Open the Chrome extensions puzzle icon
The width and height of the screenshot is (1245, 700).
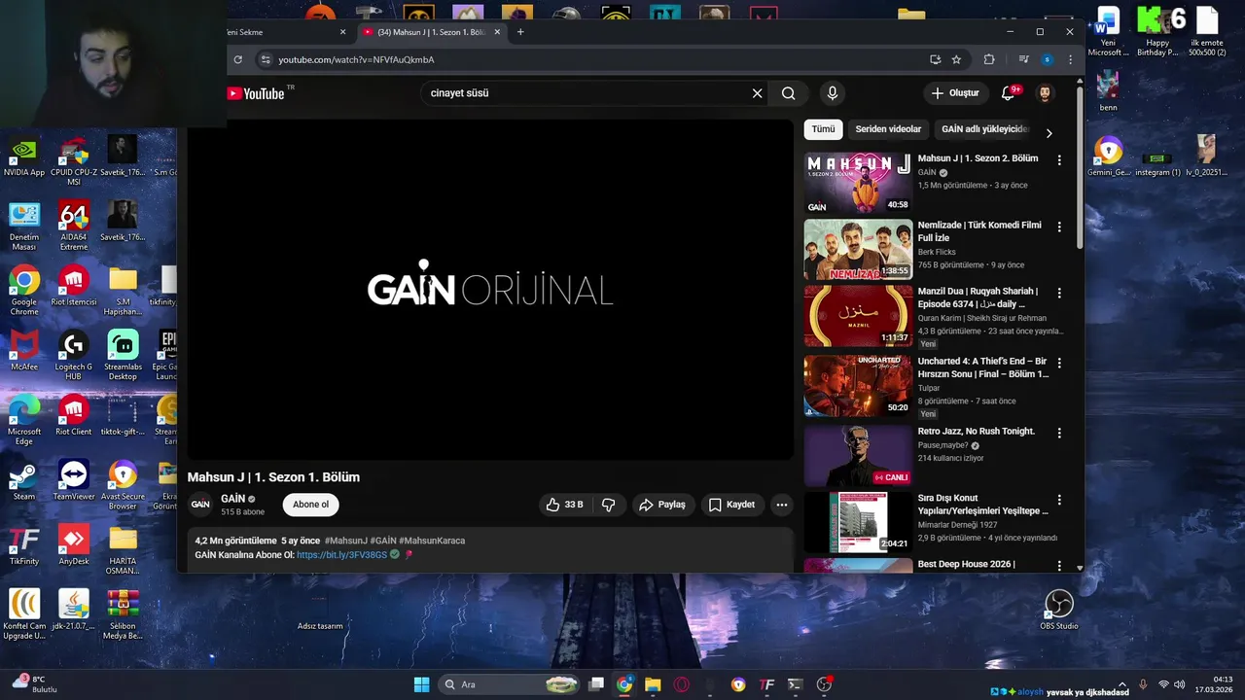[x=989, y=59]
